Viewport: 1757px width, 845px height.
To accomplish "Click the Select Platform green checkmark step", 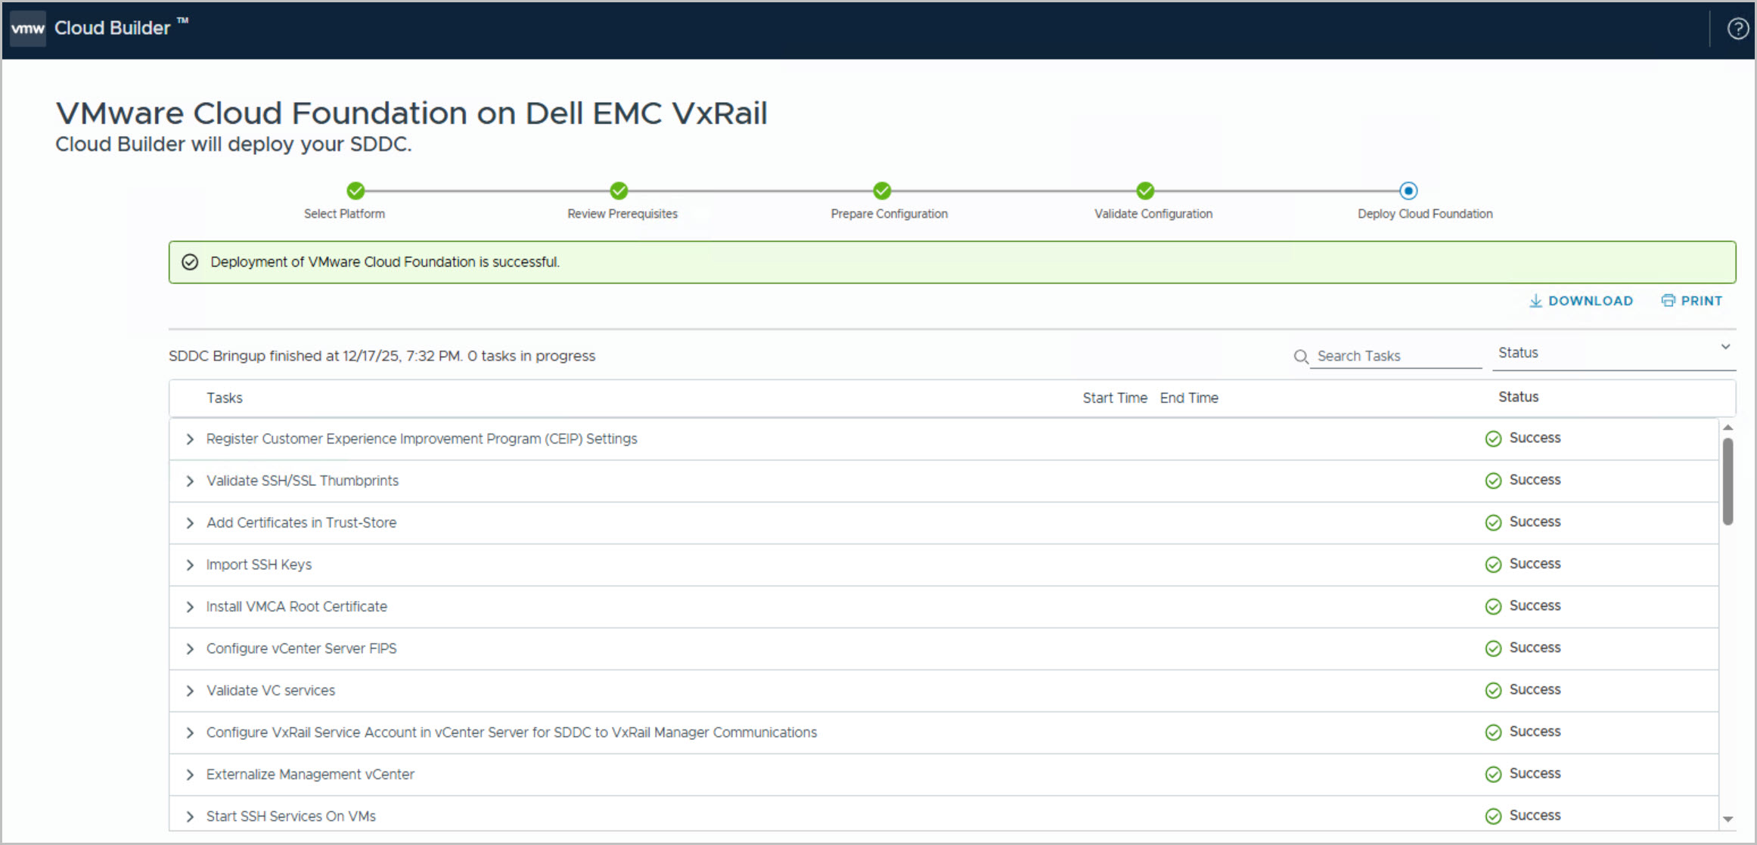I will (355, 190).
